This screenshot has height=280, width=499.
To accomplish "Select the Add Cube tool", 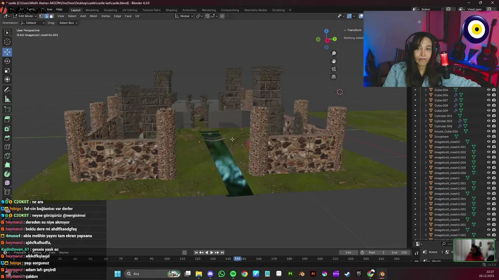I will click(x=7, y=109).
